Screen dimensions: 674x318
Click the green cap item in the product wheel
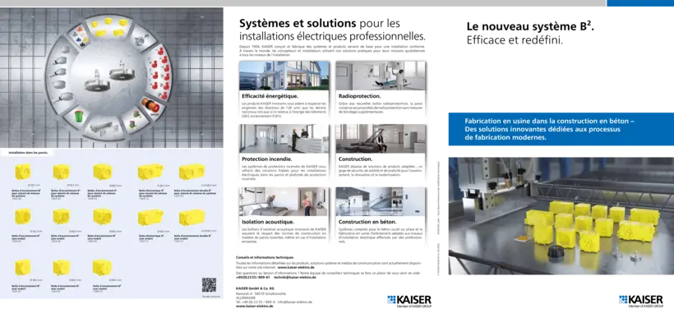(x=79, y=118)
